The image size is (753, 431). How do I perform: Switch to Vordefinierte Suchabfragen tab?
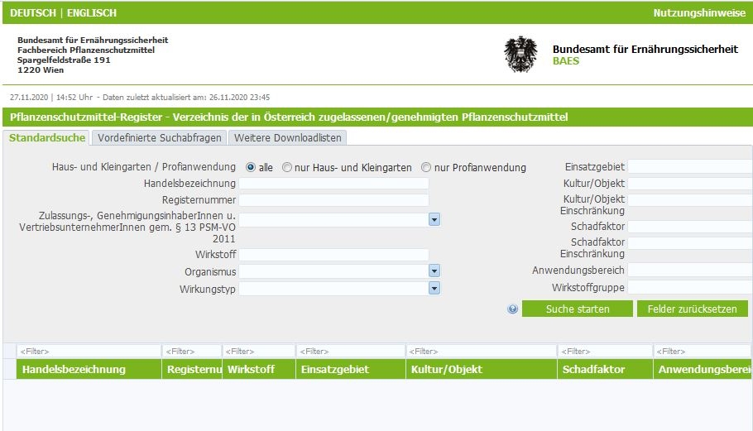(x=158, y=137)
